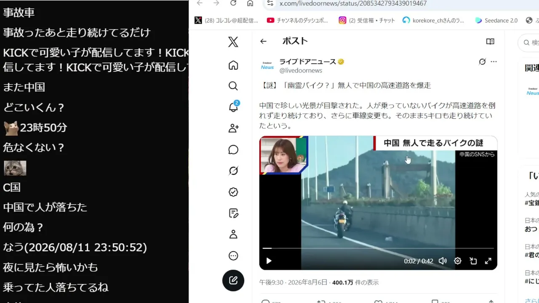Open the site info icon beside the URL

(270, 3)
